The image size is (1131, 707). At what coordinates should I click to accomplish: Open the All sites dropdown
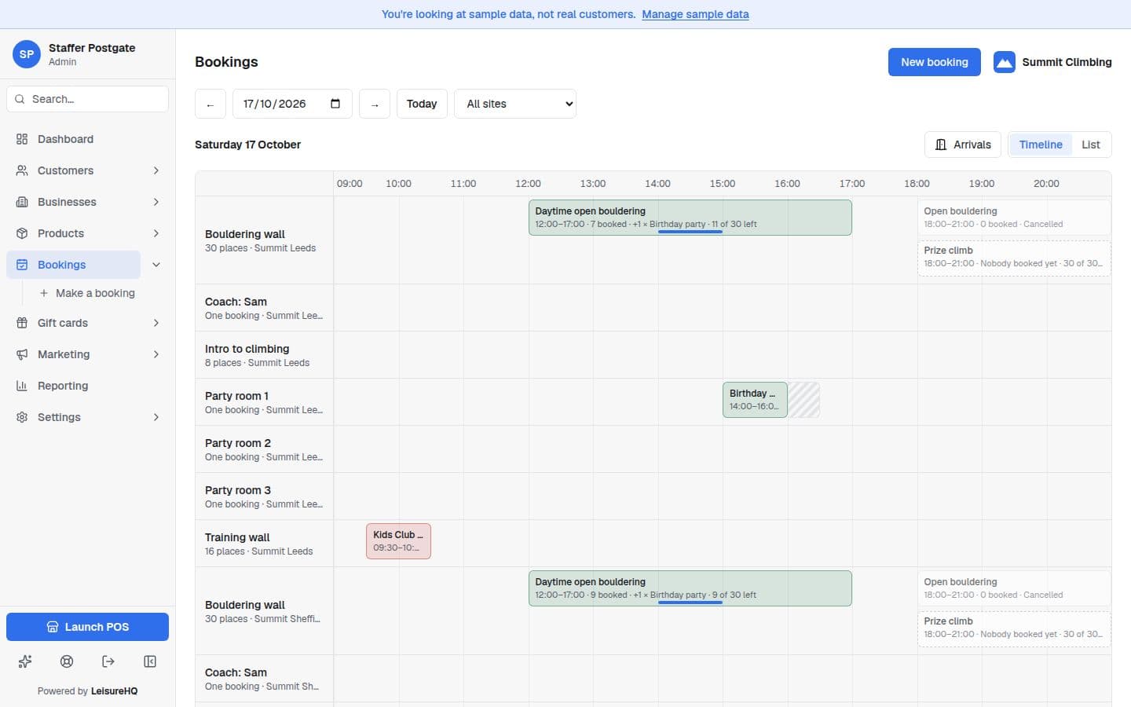click(x=515, y=104)
